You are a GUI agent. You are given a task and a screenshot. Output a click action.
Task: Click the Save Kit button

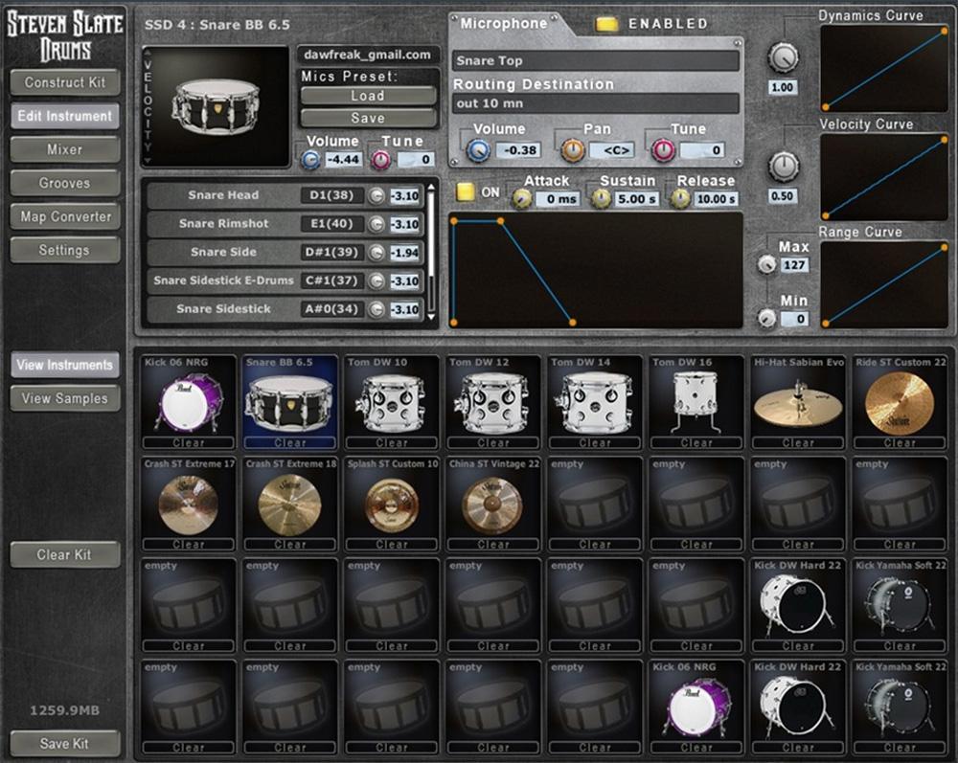pos(65,744)
